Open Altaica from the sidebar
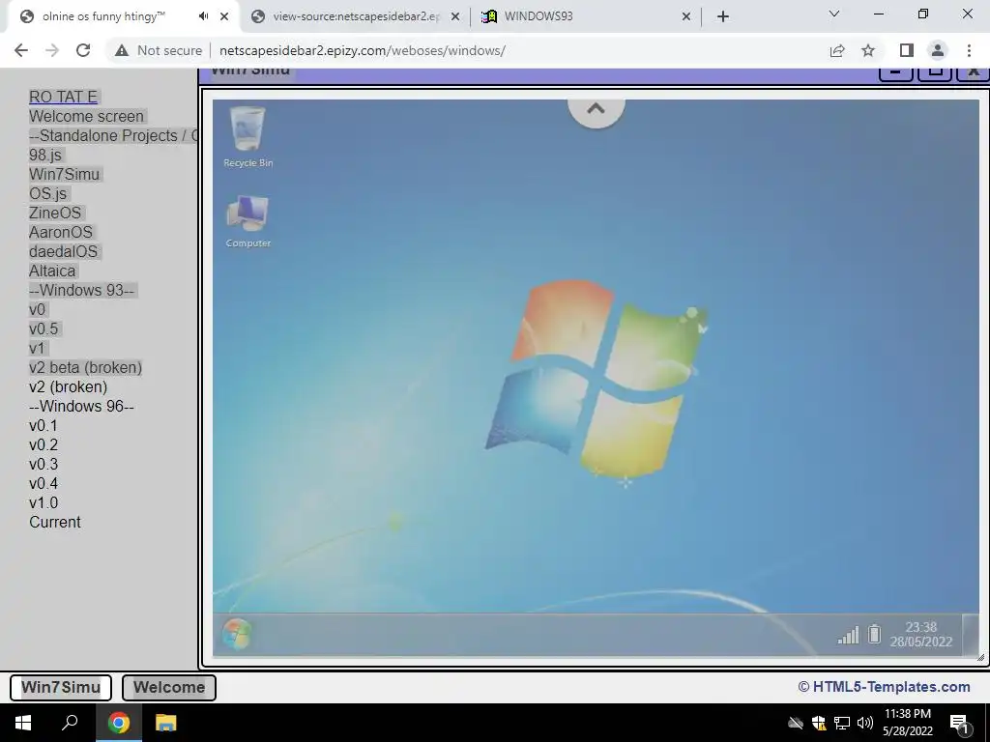This screenshot has height=742, width=990. click(52, 271)
